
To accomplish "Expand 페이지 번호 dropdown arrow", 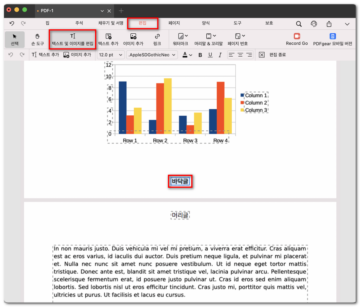I will 244,36.
